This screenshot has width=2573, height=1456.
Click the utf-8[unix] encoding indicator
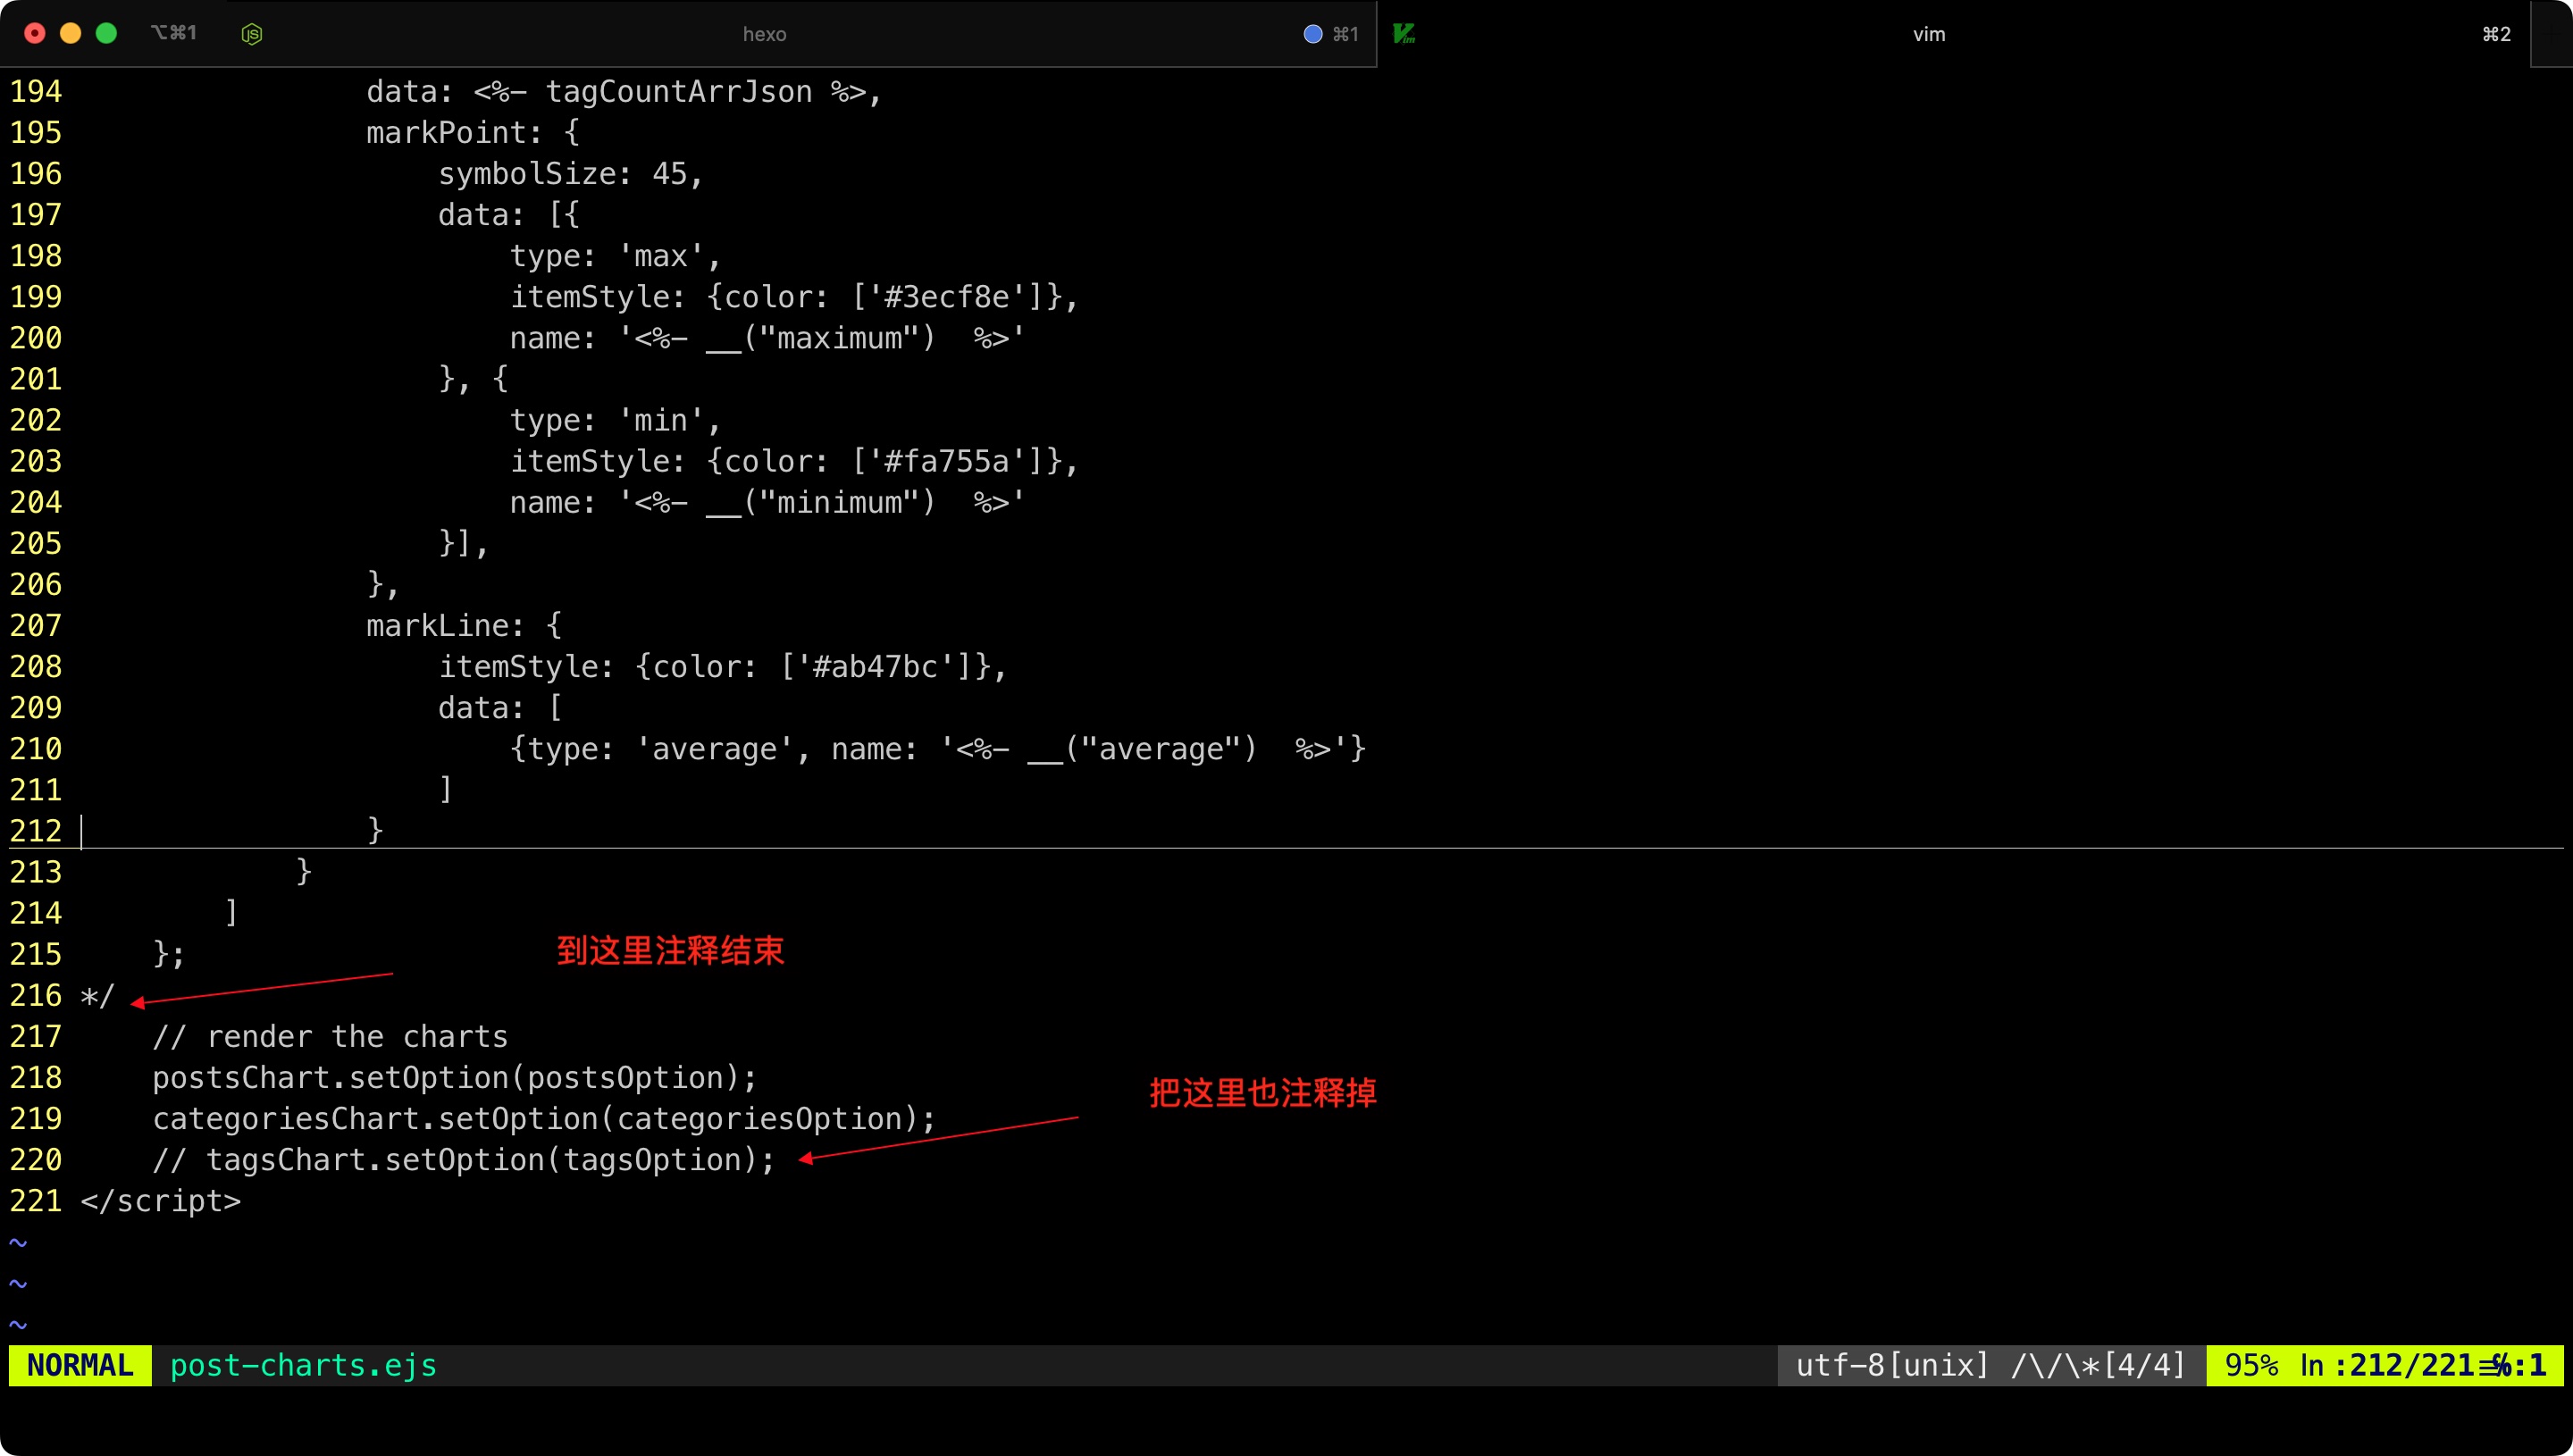(1892, 1365)
